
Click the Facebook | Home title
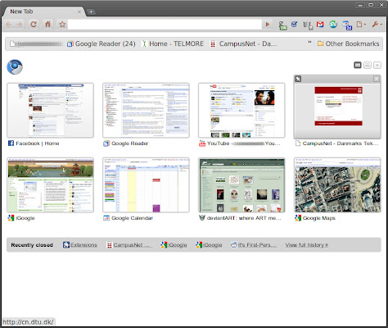38,143
